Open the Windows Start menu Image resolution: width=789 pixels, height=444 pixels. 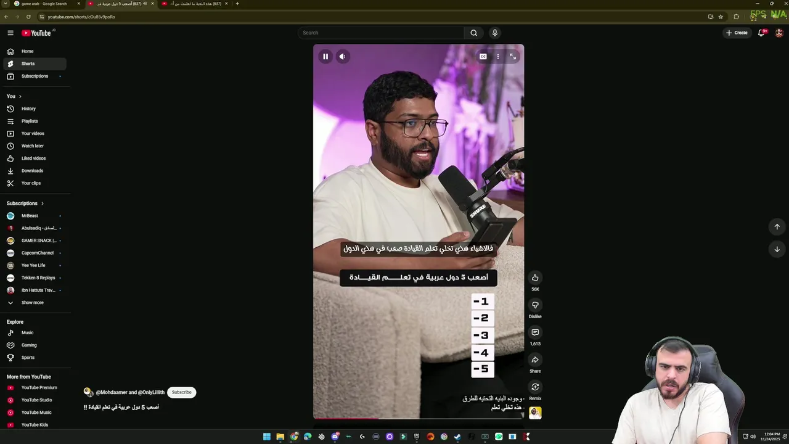click(x=266, y=437)
